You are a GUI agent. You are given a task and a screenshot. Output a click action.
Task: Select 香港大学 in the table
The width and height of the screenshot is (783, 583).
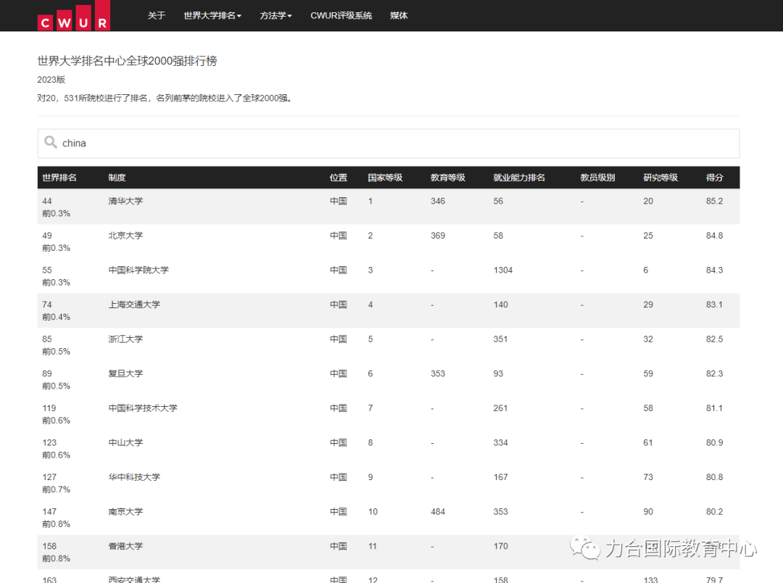coord(125,545)
